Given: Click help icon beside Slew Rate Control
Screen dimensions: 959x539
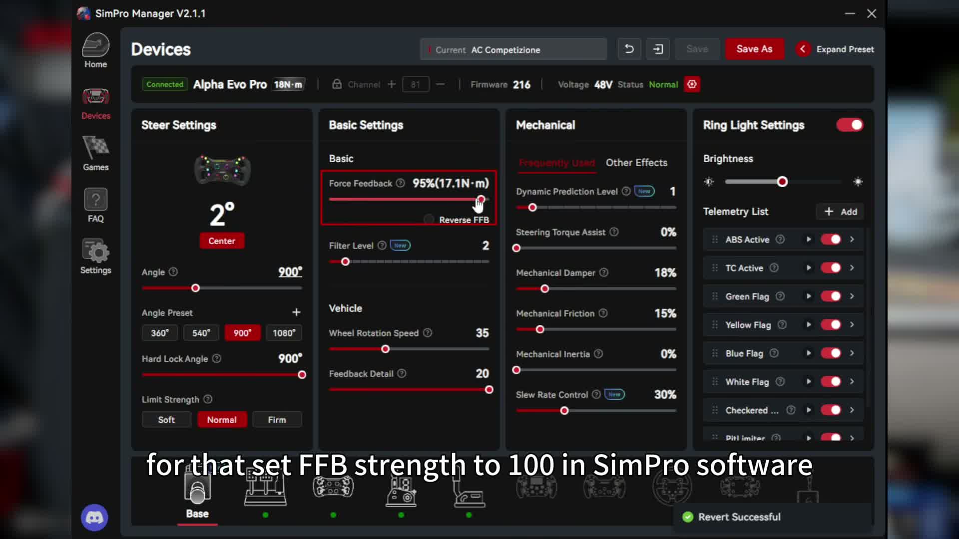Looking at the screenshot, I should [x=596, y=395].
